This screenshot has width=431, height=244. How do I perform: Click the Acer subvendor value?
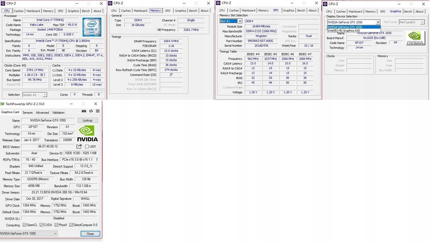[x=34, y=153]
